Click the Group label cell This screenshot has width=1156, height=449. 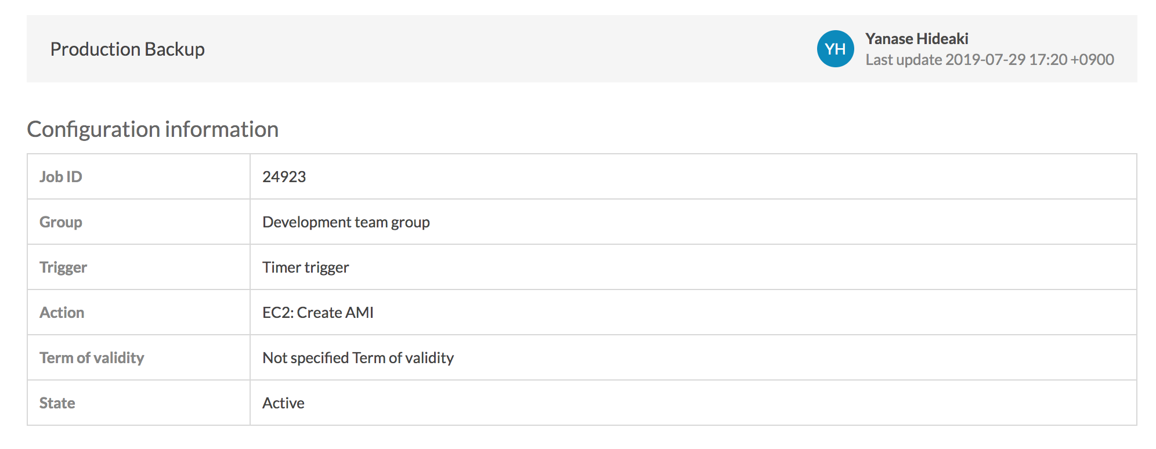[61, 222]
